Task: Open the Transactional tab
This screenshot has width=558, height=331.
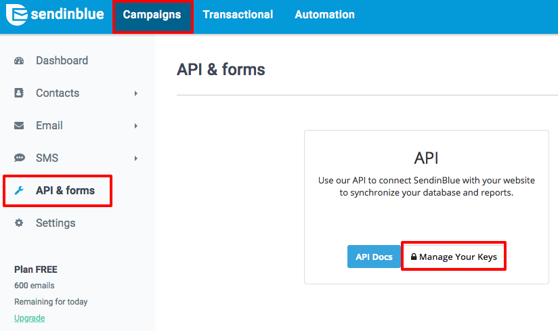Action: tap(238, 15)
